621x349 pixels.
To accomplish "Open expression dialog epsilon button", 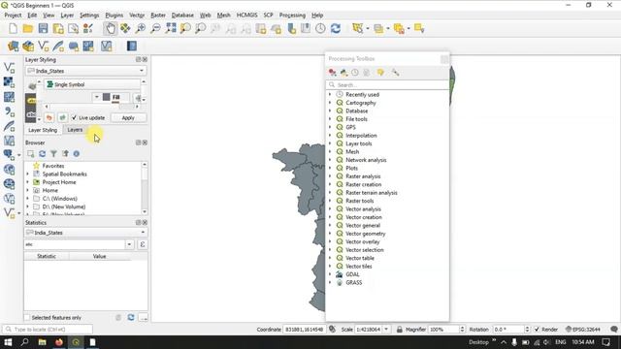I will point(143,244).
